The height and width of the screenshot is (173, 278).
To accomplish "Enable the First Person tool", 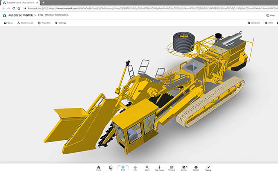I will (x=159, y=168).
